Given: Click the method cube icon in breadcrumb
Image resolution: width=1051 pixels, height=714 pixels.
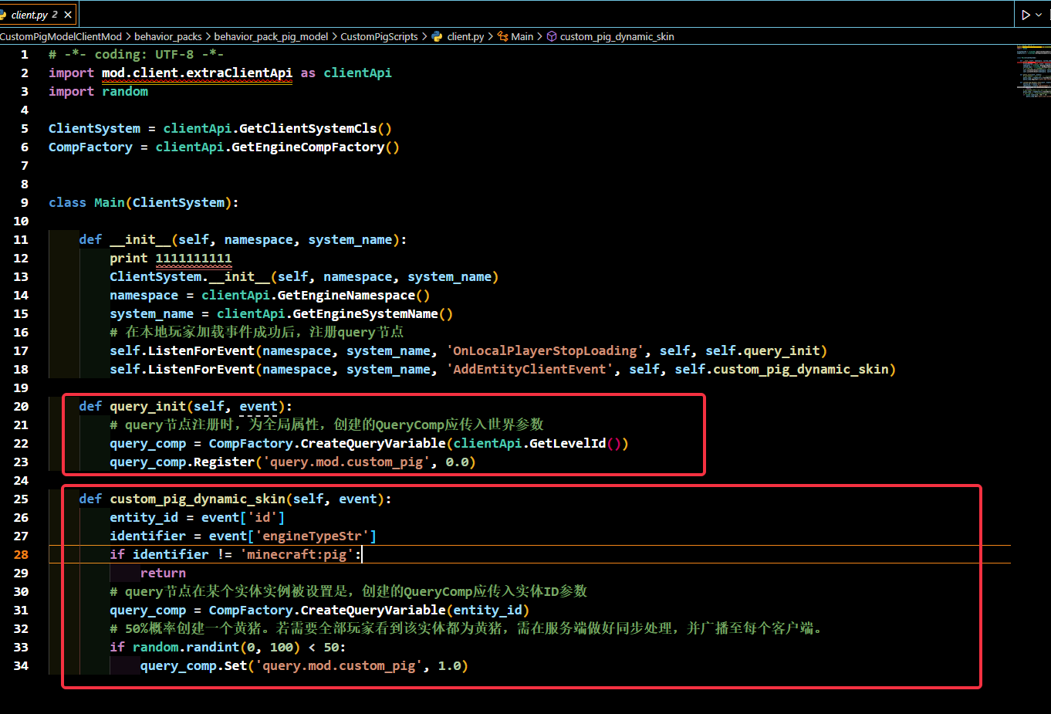Looking at the screenshot, I should click(552, 36).
